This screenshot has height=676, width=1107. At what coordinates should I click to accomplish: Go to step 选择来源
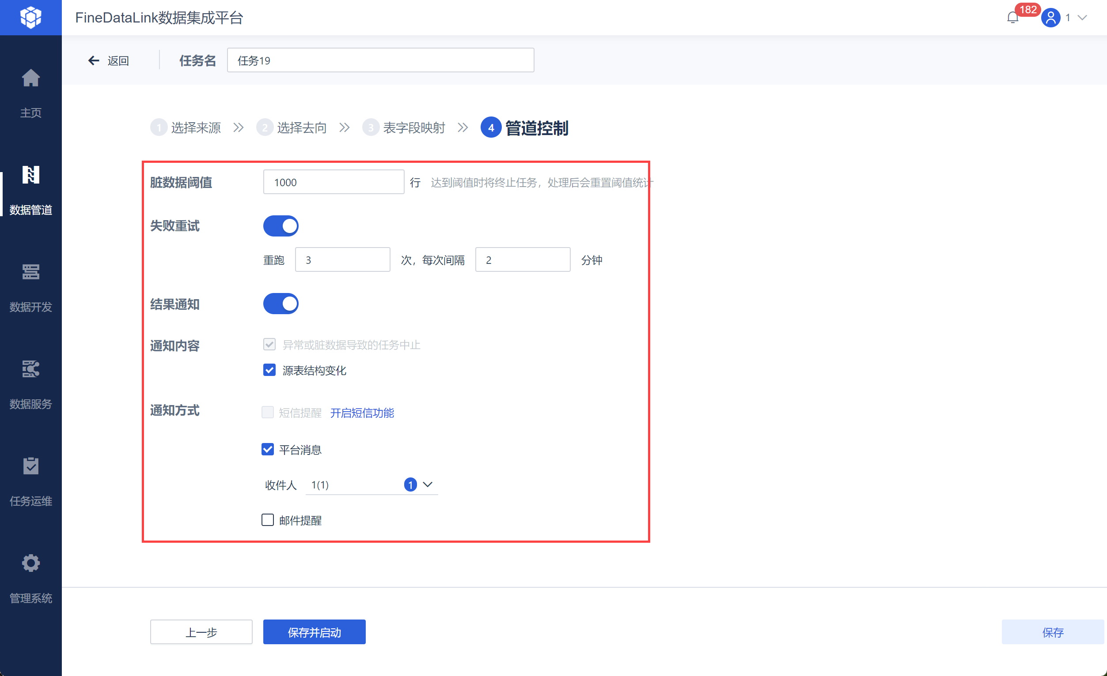195,128
